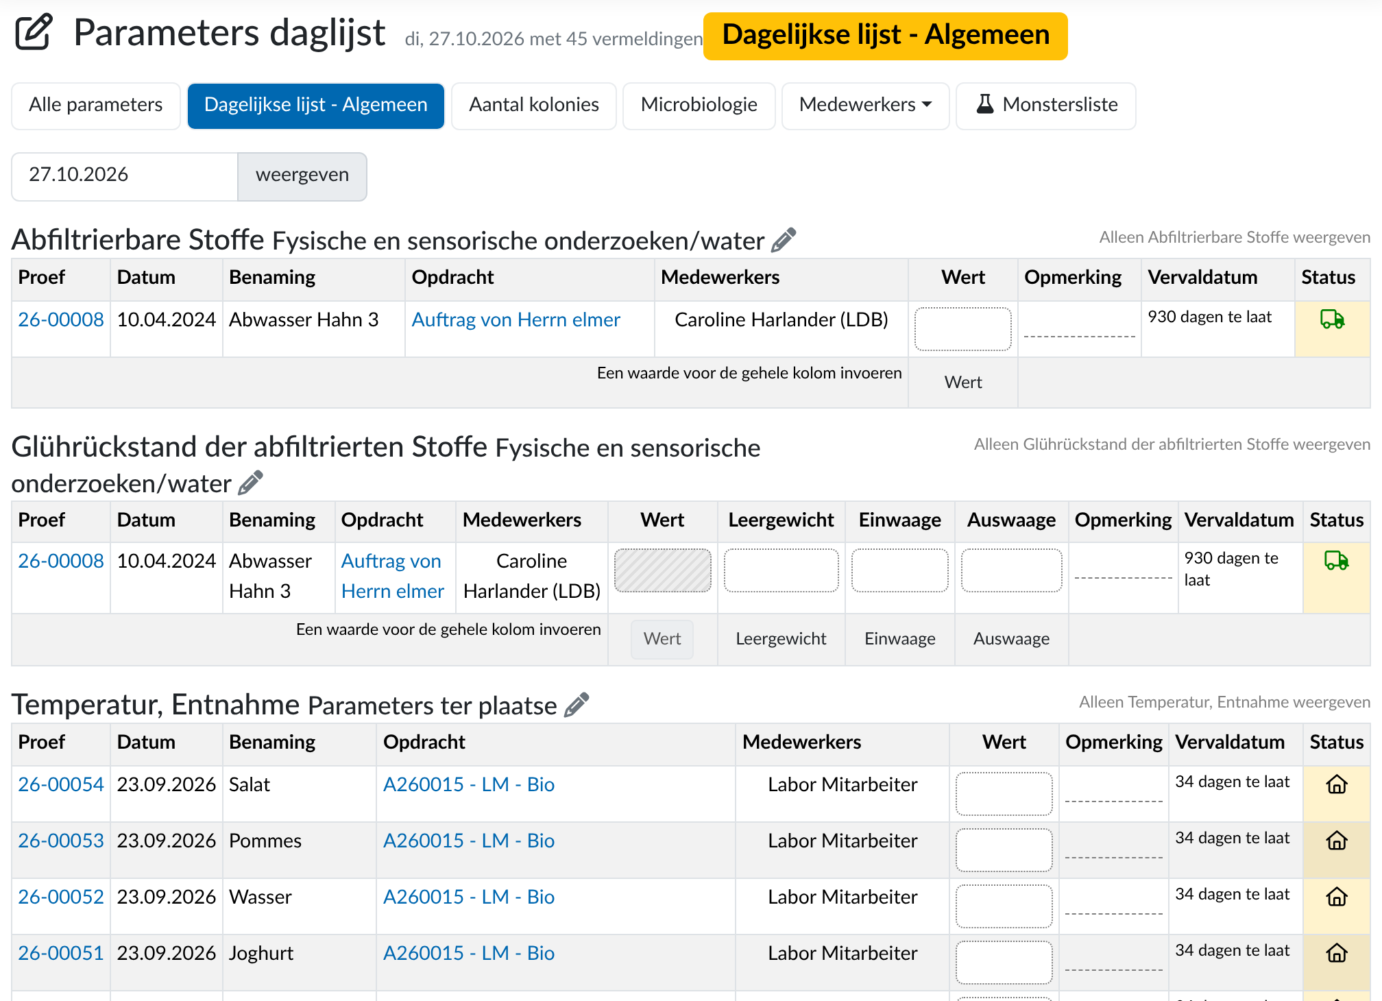Click Leergewicht column-fill field in Glührückstand footer

click(x=781, y=639)
